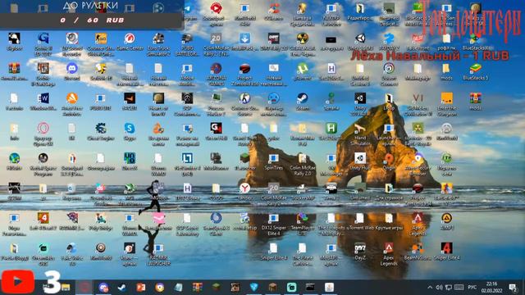Open the notification center

point(513,288)
